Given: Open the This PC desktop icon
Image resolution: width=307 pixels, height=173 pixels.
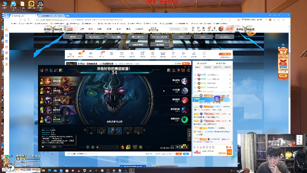Looking at the screenshot, I should 4,5.
